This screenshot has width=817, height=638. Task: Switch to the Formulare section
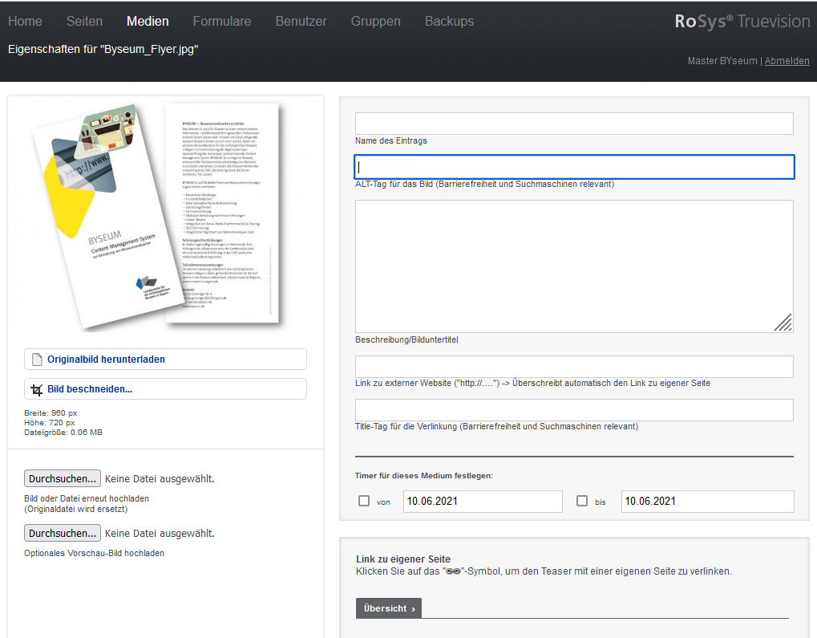222,22
